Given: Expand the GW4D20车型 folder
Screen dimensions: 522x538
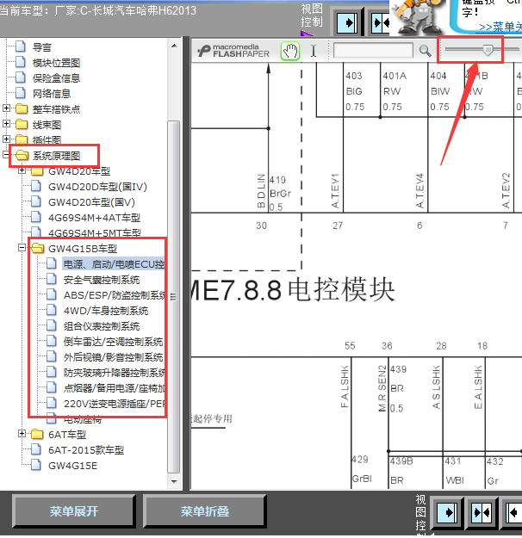Looking at the screenshot, I should 22,170.
